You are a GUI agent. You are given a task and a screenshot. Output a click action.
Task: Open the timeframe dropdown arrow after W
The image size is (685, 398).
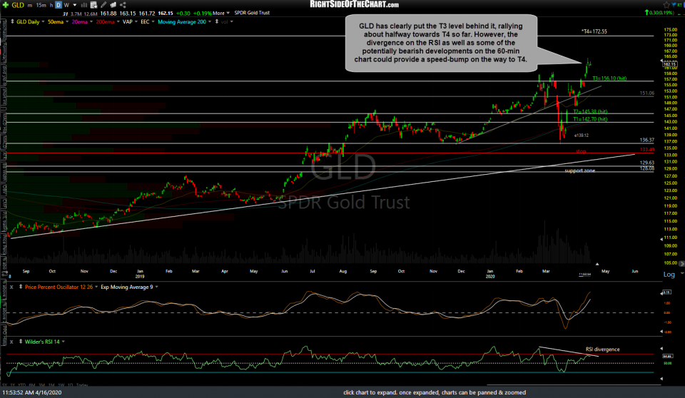75,5
